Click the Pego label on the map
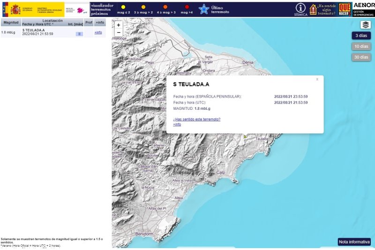Viewport: 375px width, 250px height. 150,62
